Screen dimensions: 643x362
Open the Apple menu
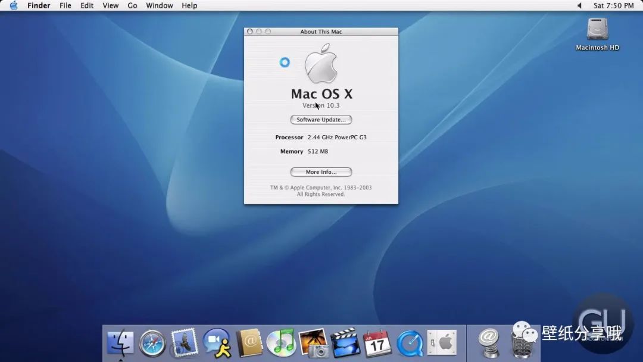click(x=14, y=5)
